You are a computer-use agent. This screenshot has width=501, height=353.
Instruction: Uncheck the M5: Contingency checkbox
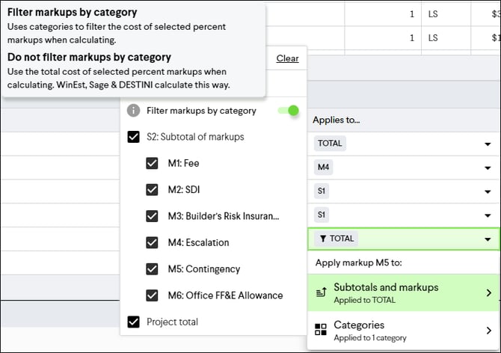click(152, 269)
